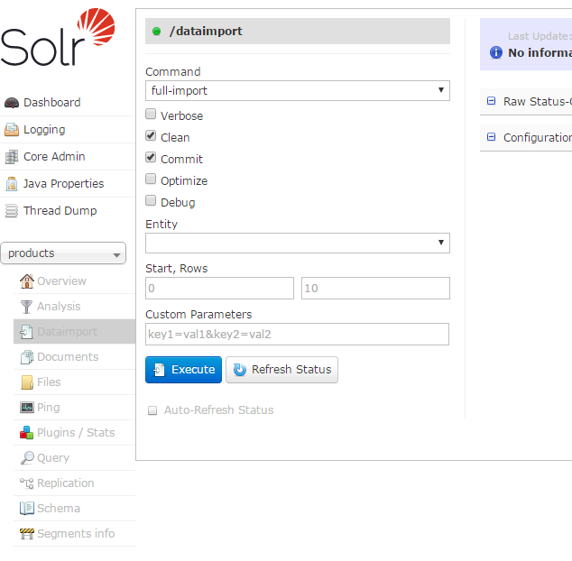Open Core Admin menu item
This screenshot has width=572, height=561.
(x=54, y=157)
